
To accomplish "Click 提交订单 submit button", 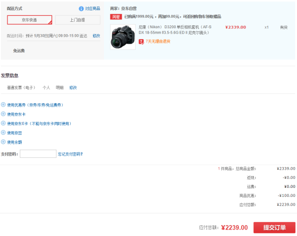I will pyautogui.click(x=274, y=228).
